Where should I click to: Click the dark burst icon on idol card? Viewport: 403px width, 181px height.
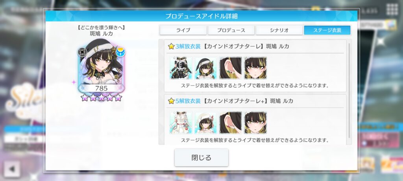pos(83,52)
